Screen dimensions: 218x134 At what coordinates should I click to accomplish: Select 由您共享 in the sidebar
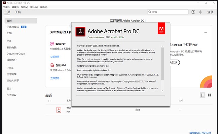pyautogui.click(x=11, y=74)
